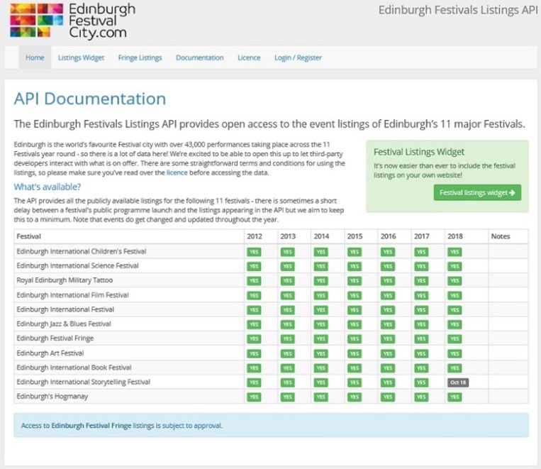Click YES badge for Storytelling Festival 2013
Image resolution: width=541 pixels, height=469 pixels.
coord(287,382)
